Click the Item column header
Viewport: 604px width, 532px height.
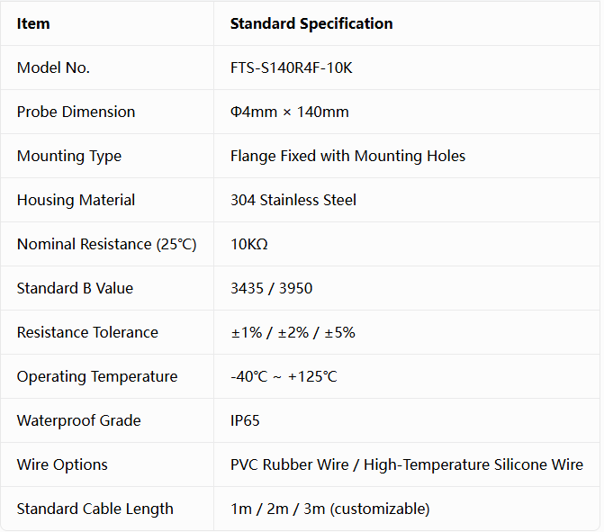point(33,24)
